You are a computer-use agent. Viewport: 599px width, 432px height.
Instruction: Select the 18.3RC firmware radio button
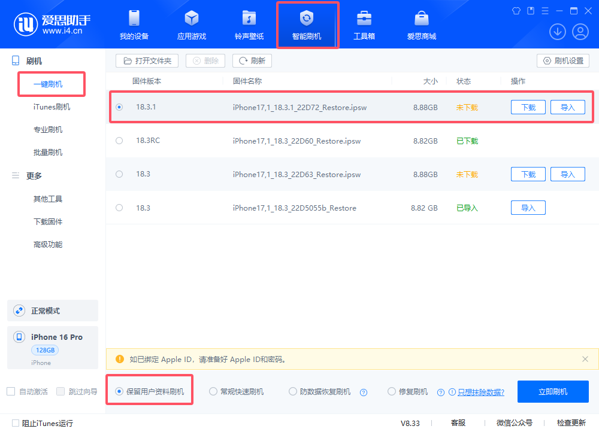(119, 141)
